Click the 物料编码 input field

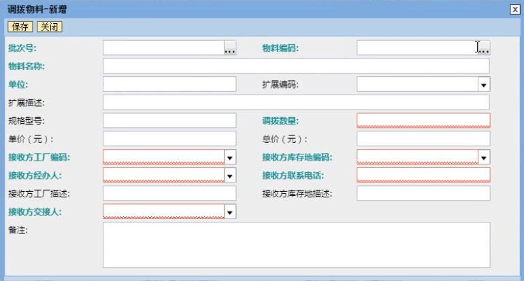click(x=415, y=48)
